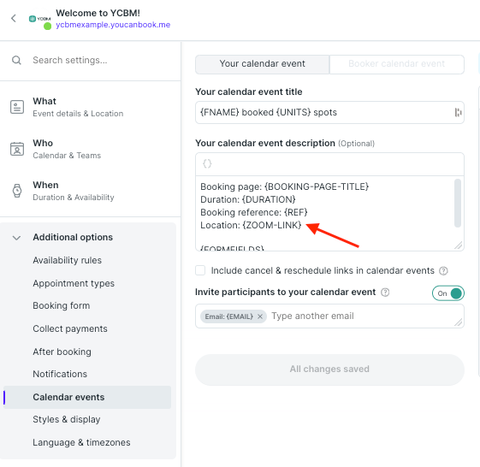This screenshot has height=467, width=480.
Task: Select Your calendar event tab
Action: (x=263, y=64)
